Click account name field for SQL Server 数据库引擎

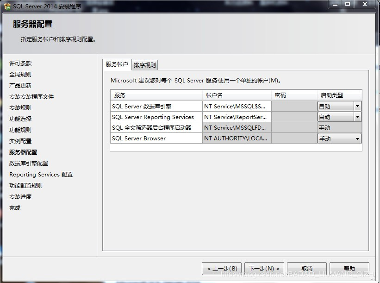pyautogui.click(x=237, y=106)
